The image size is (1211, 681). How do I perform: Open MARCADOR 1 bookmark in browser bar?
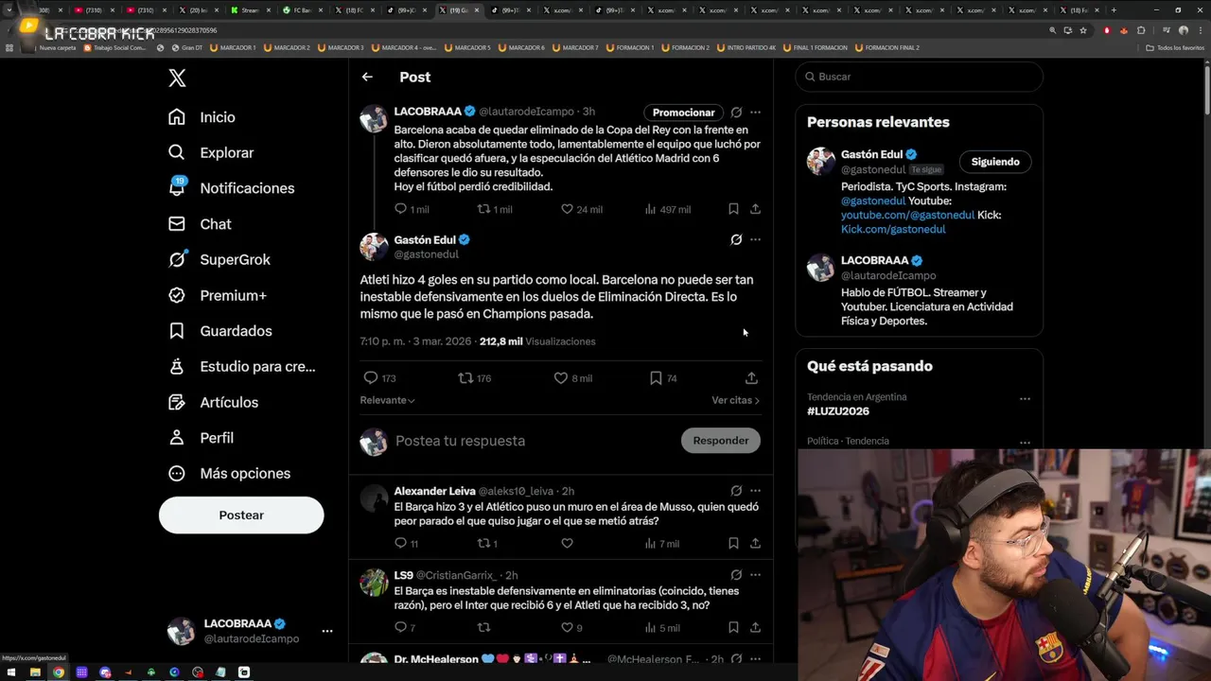(235, 47)
